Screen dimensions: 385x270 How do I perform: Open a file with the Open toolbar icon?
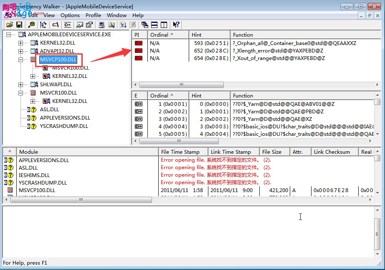tap(10, 25)
